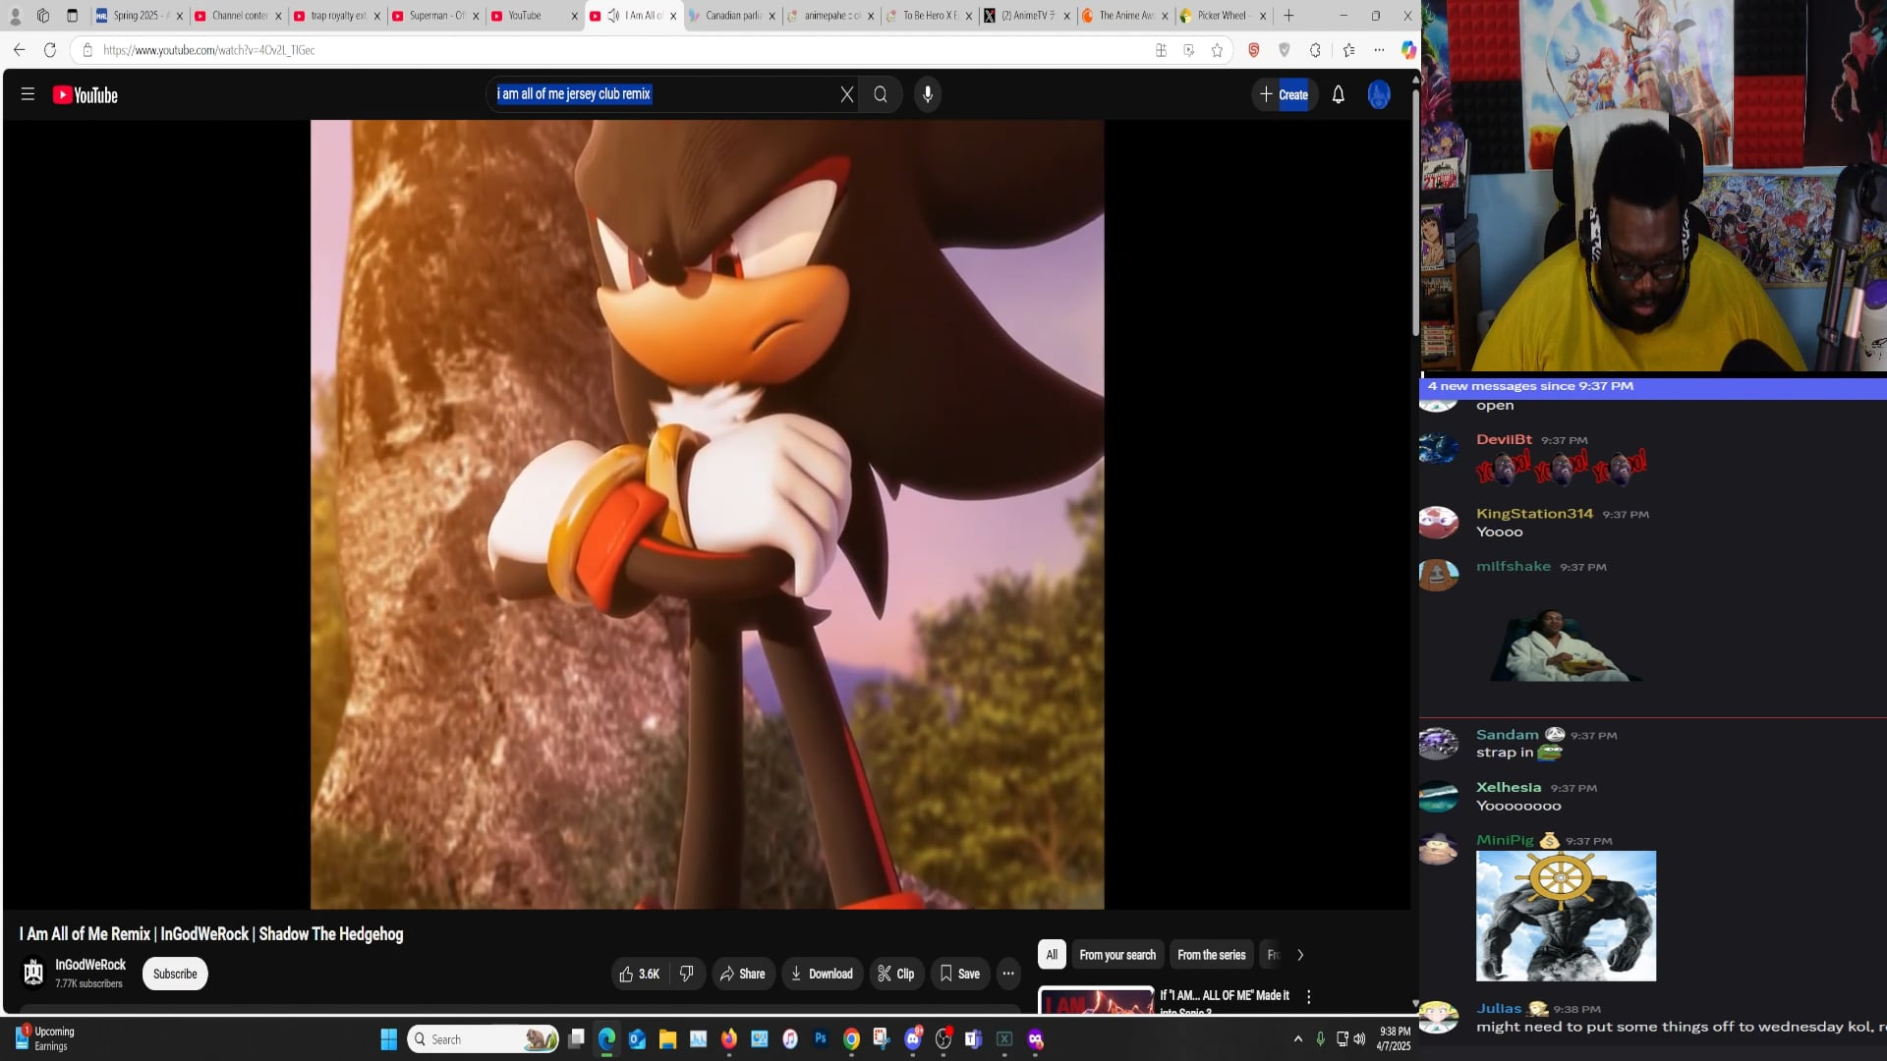Viewport: 1887px width, 1061px height.
Task: Click the Shadow the Hedgehog video player
Action: click(707, 514)
